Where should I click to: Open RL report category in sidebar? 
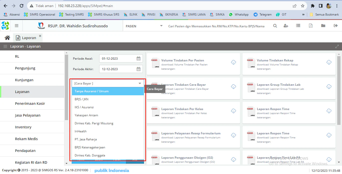click(x=32, y=56)
